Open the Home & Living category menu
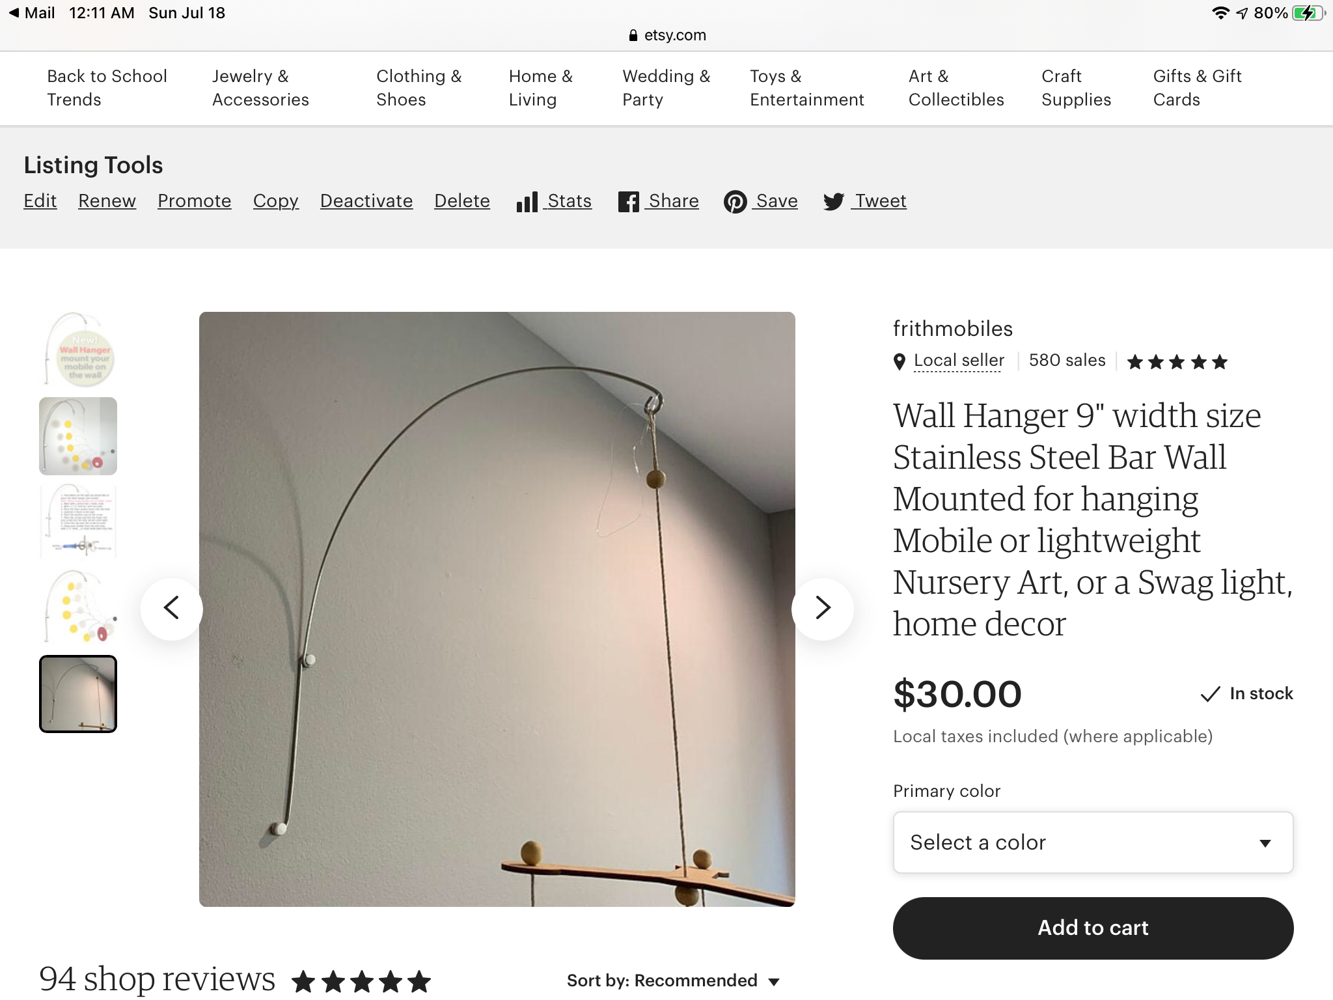Image resolution: width=1333 pixels, height=1000 pixels. point(540,88)
